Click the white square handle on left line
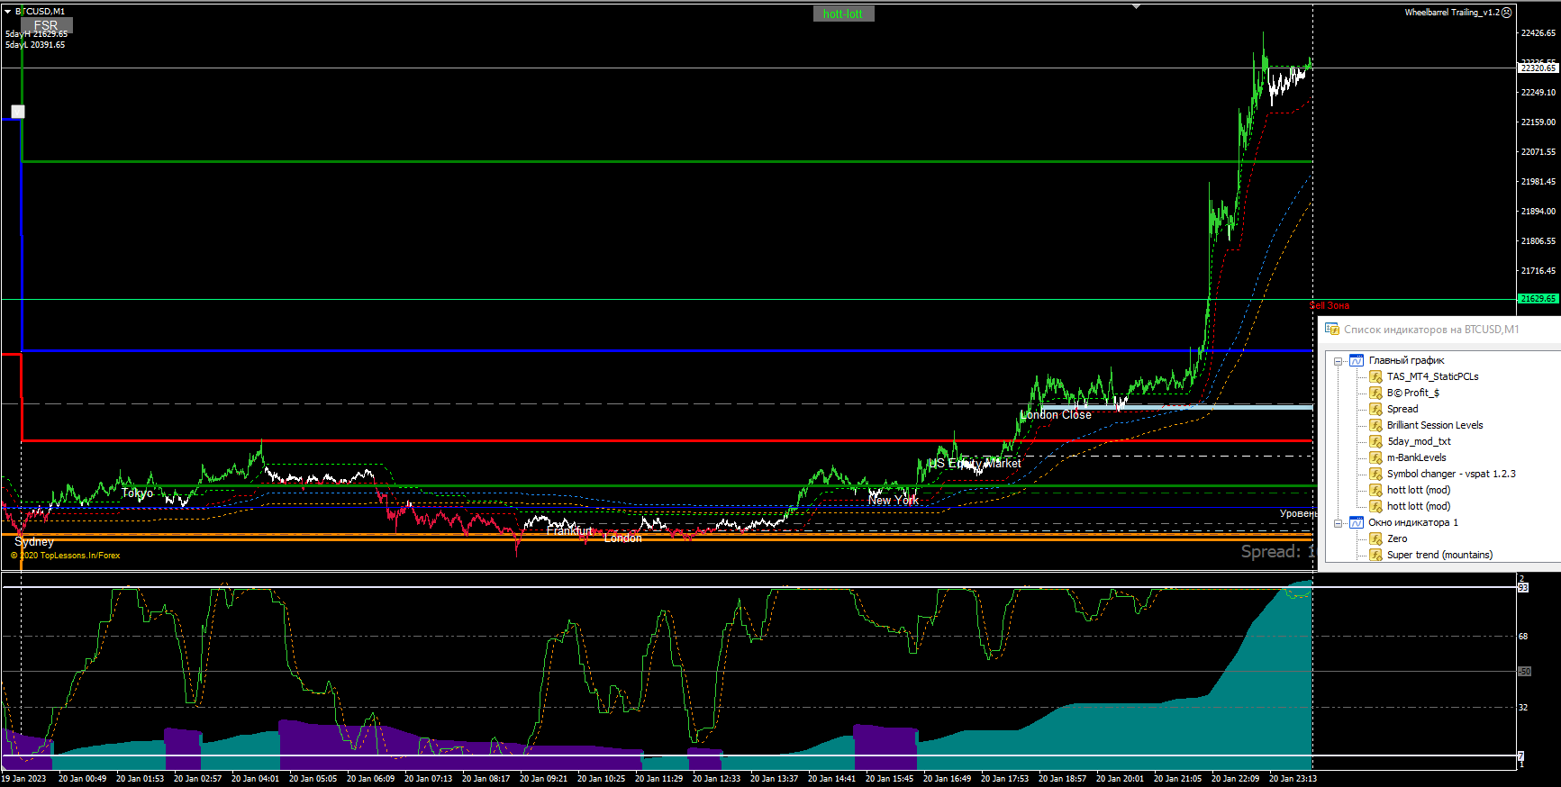Viewport: 1561px width, 787px height. [x=18, y=112]
